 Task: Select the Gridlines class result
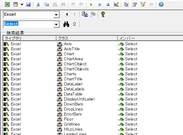[72, 124]
